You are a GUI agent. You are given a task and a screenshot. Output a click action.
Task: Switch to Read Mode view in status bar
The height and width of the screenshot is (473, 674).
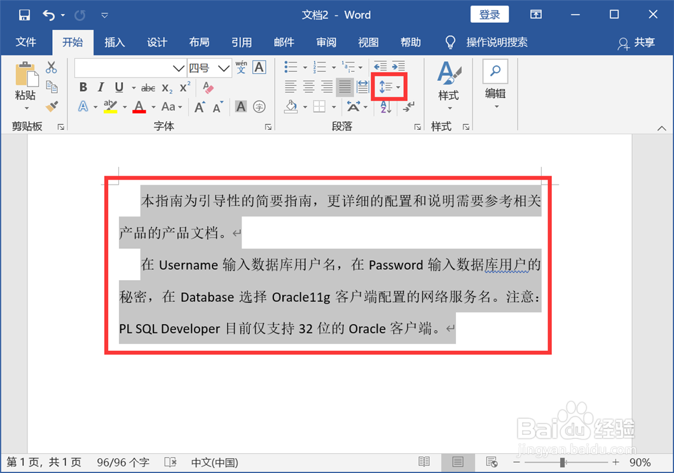pos(424,462)
